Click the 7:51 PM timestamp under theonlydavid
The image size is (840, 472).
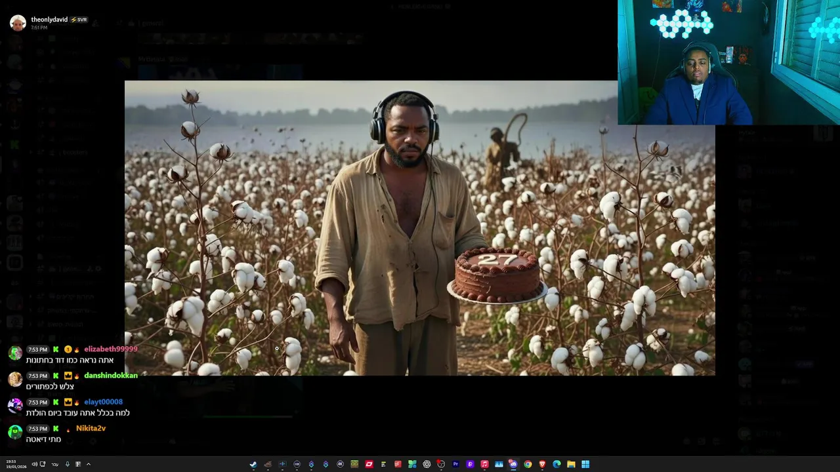39,28
